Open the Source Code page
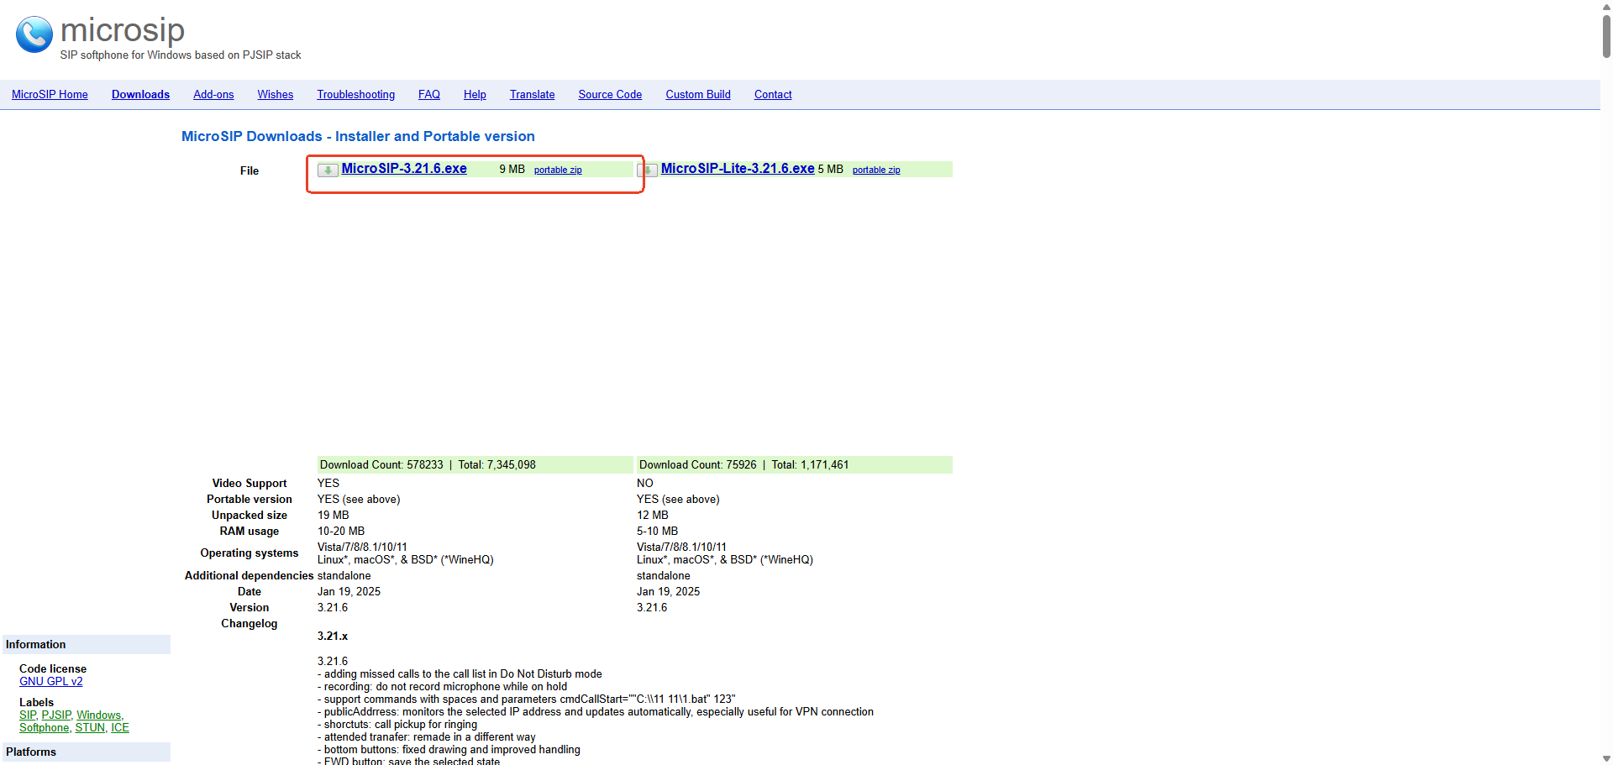This screenshot has width=1613, height=765. pyautogui.click(x=610, y=95)
